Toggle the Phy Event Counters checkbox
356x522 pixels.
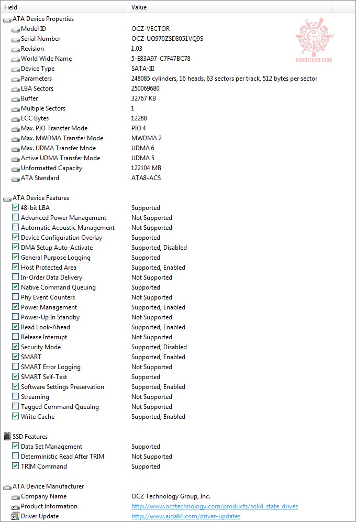point(15,297)
